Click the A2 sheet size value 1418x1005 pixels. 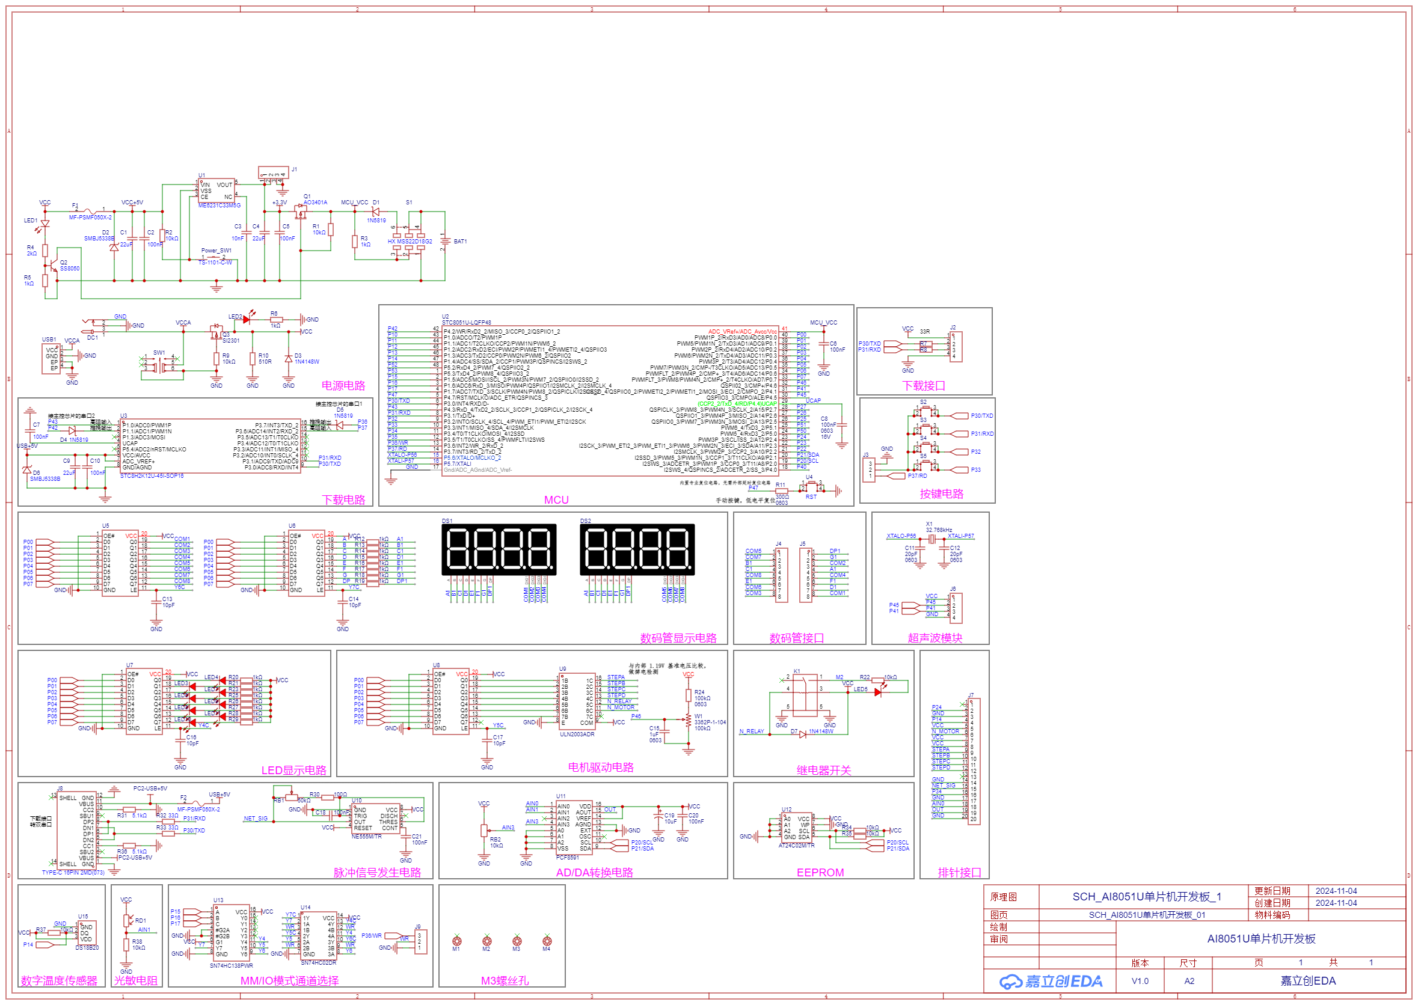pos(1188,981)
